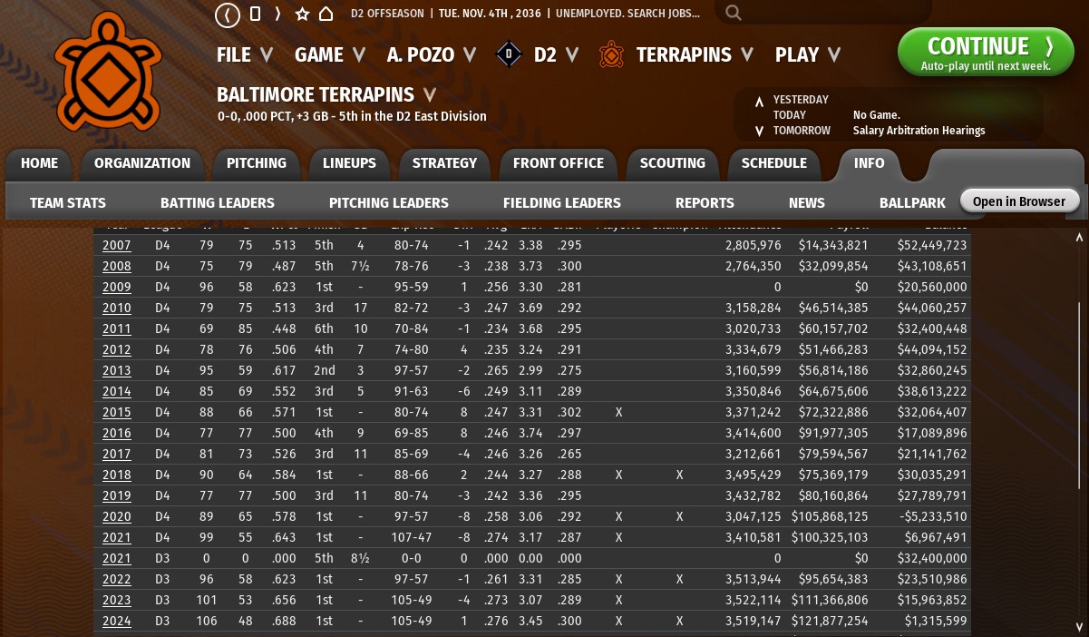Viewport: 1089px width, 637px height.
Task: Click the Open in Browser button
Action: click(x=1018, y=201)
